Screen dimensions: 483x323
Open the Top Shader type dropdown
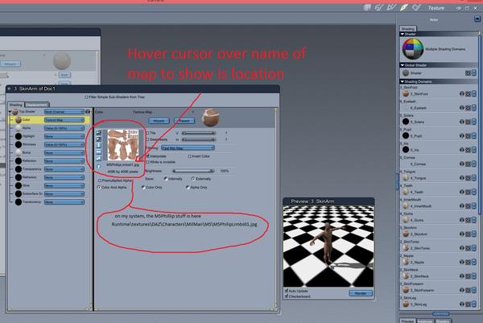pyautogui.click(x=64, y=112)
